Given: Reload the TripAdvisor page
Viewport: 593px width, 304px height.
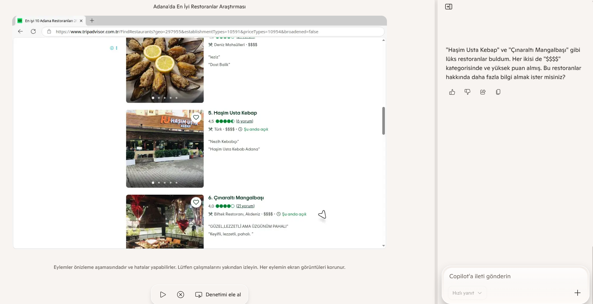Looking at the screenshot, I should [33, 31].
